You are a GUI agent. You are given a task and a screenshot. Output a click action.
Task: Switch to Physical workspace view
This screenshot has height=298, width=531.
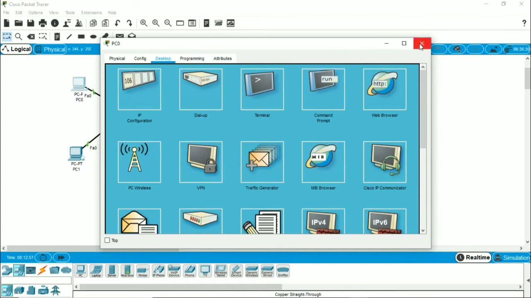pos(50,49)
